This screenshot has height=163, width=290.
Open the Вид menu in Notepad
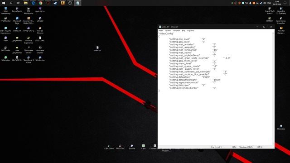coord(184,31)
